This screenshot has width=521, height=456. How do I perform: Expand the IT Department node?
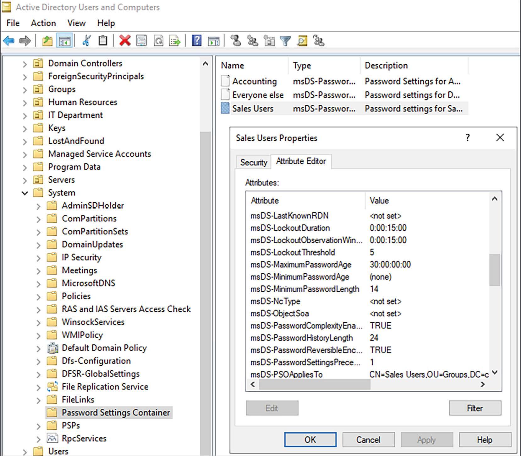tap(25, 116)
